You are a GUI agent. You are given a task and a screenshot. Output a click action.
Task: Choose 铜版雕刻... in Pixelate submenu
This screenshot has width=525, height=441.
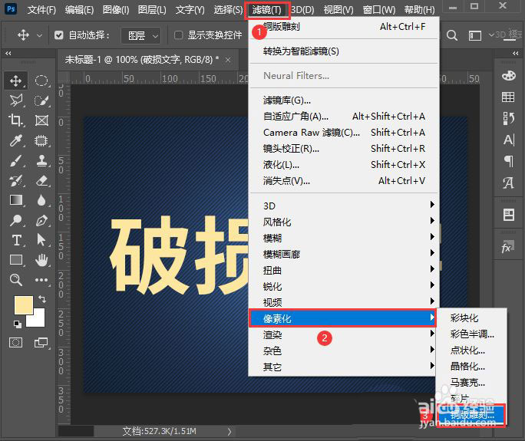pyautogui.click(x=471, y=415)
